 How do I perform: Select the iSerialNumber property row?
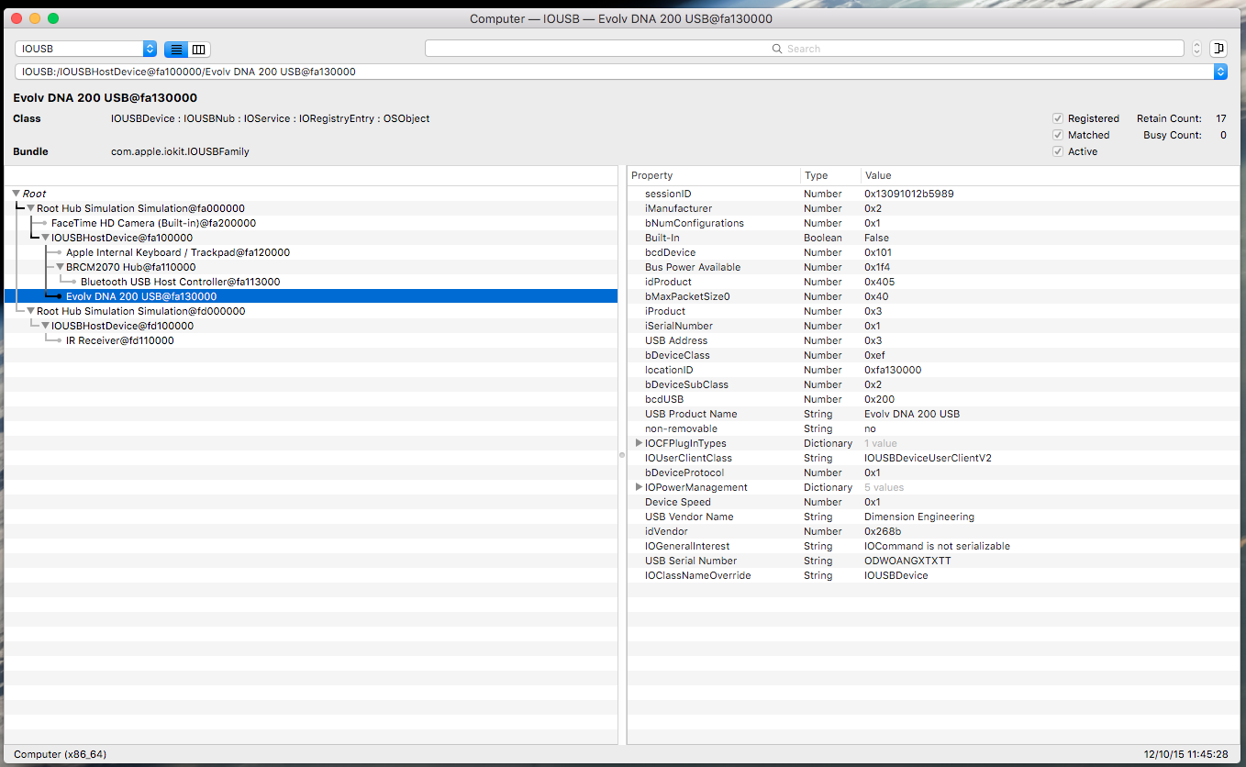(933, 326)
